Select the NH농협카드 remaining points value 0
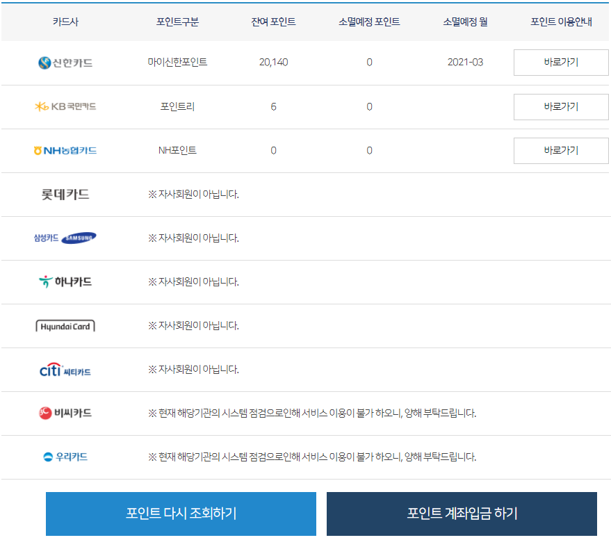The image size is (611, 540). (x=274, y=150)
